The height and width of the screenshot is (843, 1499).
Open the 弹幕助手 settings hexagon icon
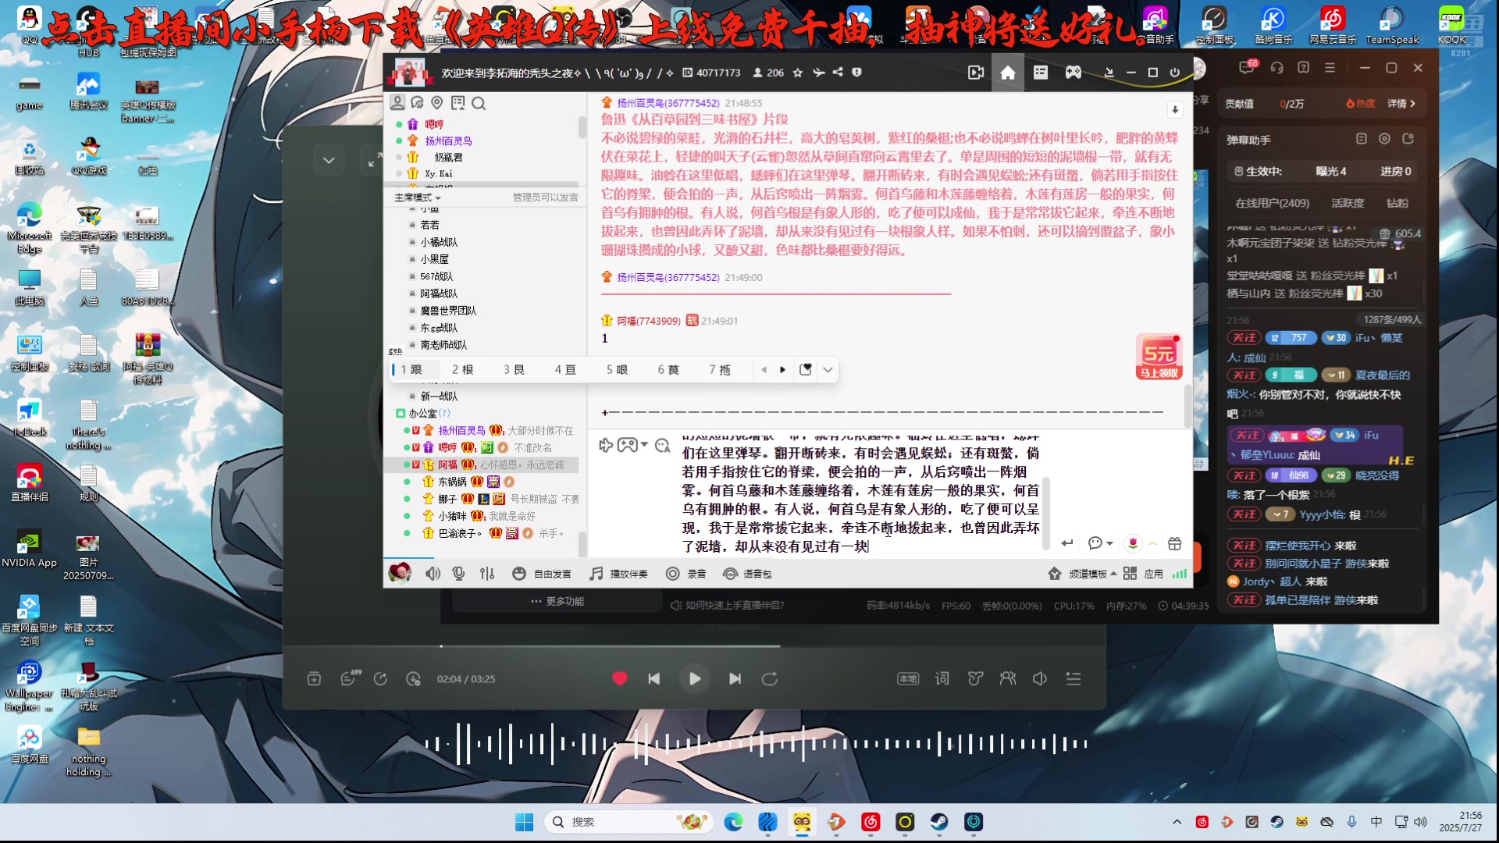1384,139
